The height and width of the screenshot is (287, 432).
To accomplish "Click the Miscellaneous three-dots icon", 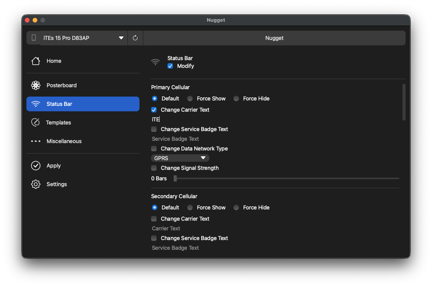I will click(36, 141).
